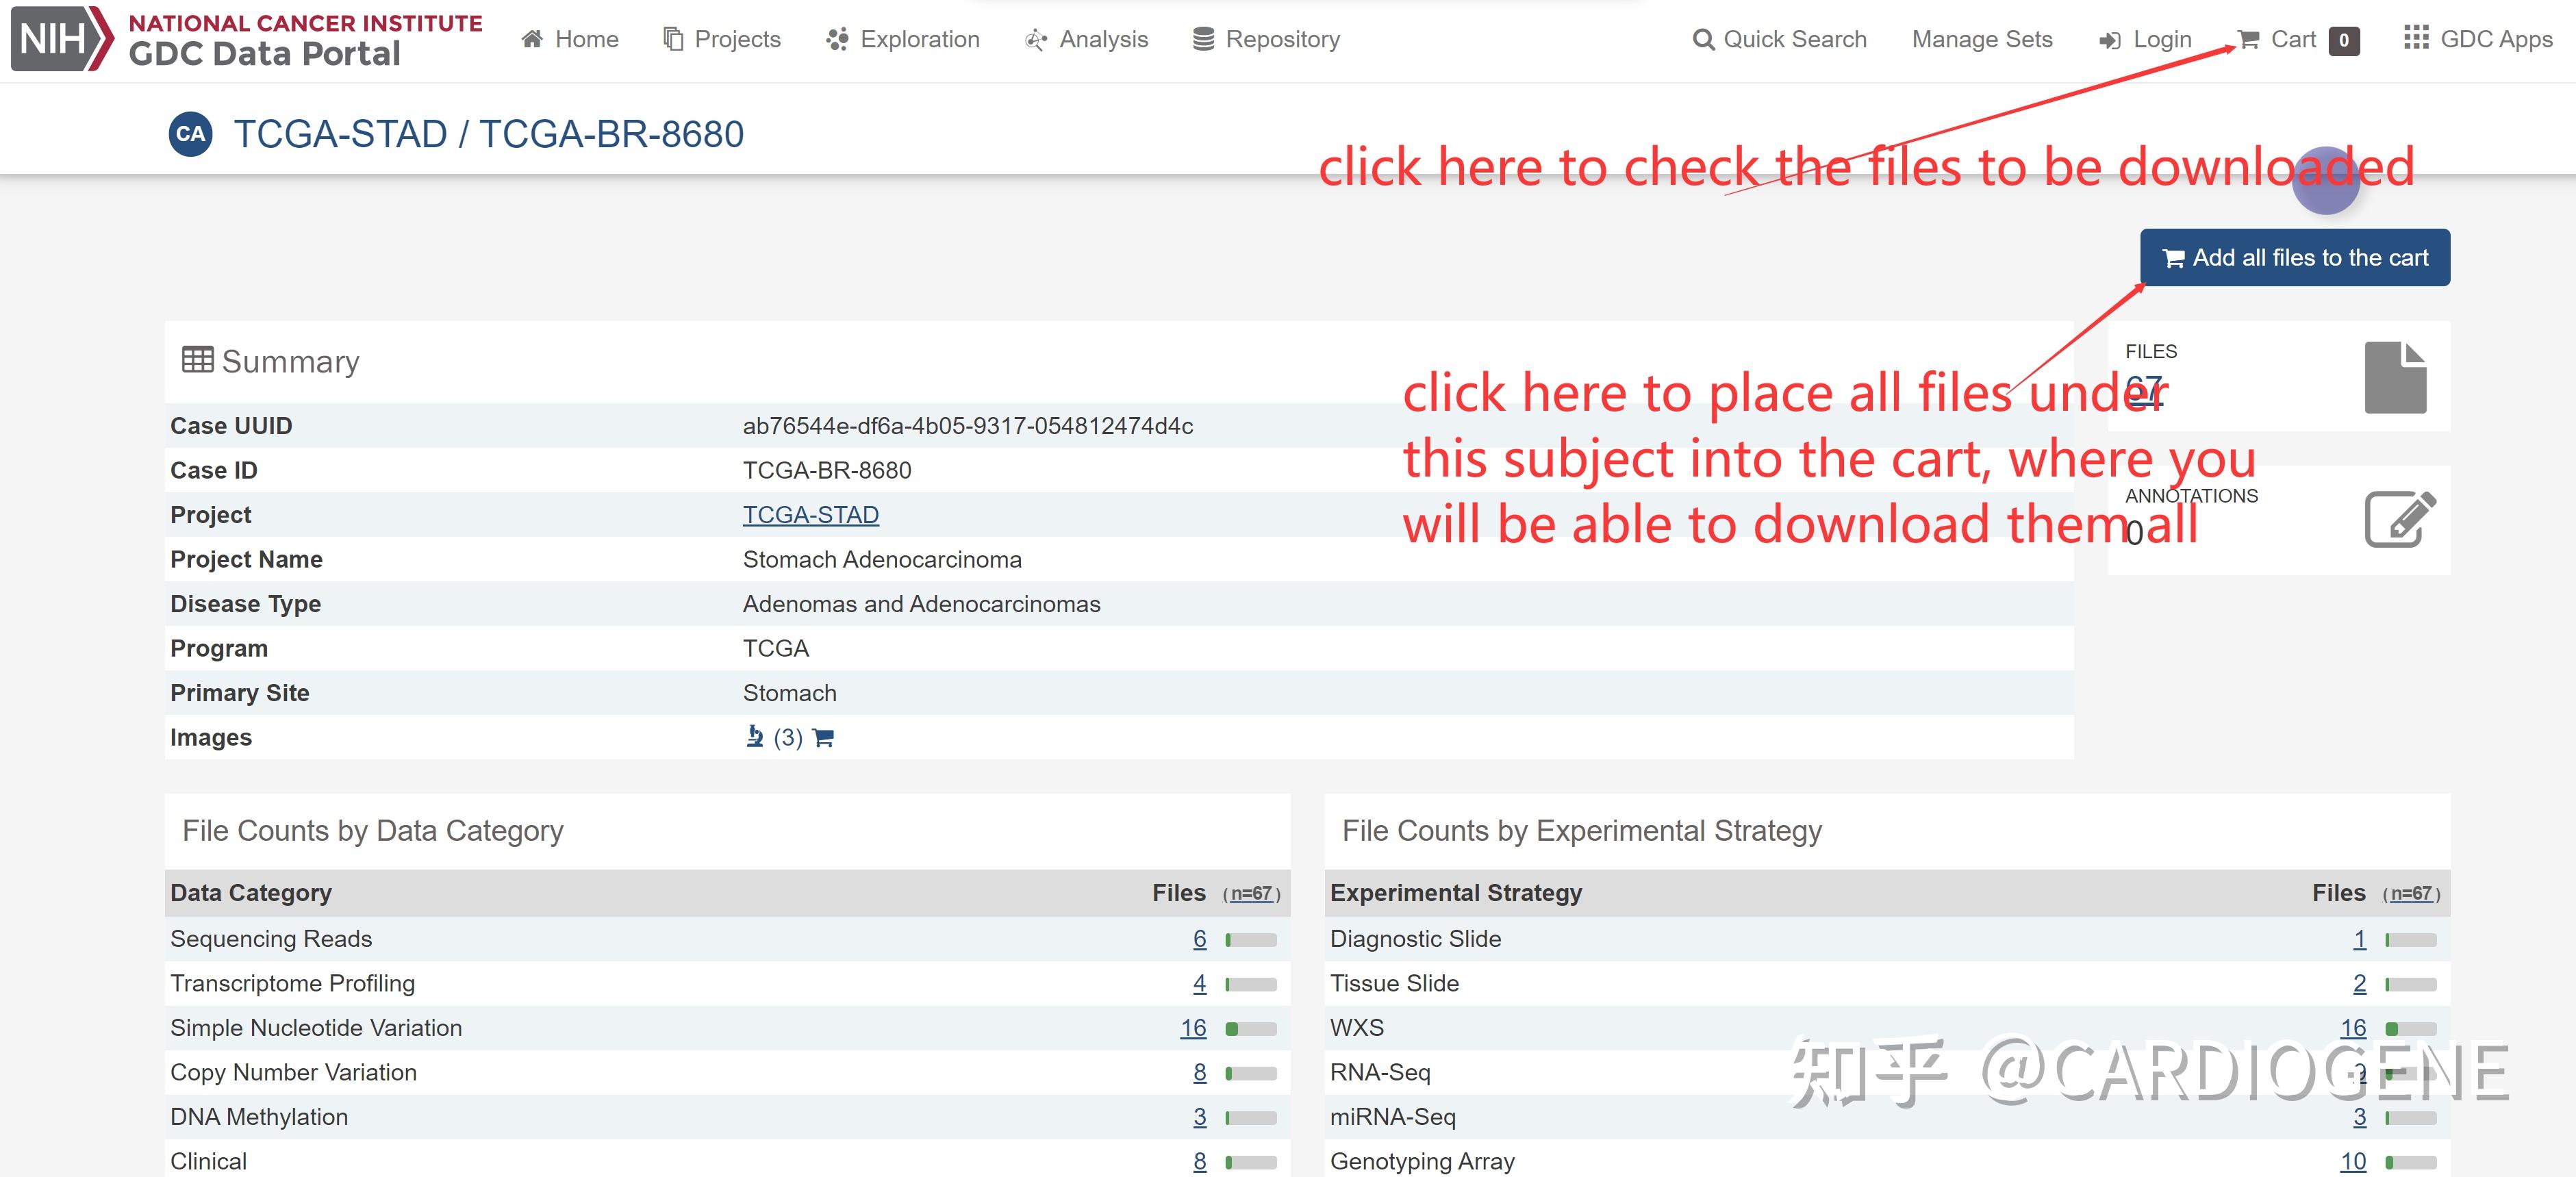Open Quick Search via the magnifier icon
Screen dimensions: 2576x1177
click(x=1703, y=39)
